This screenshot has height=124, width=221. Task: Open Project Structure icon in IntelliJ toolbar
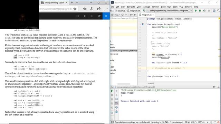point(214,11)
